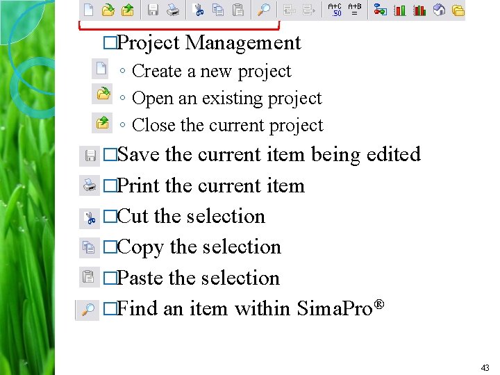Click the New project icon in top toolbar

click(89, 10)
